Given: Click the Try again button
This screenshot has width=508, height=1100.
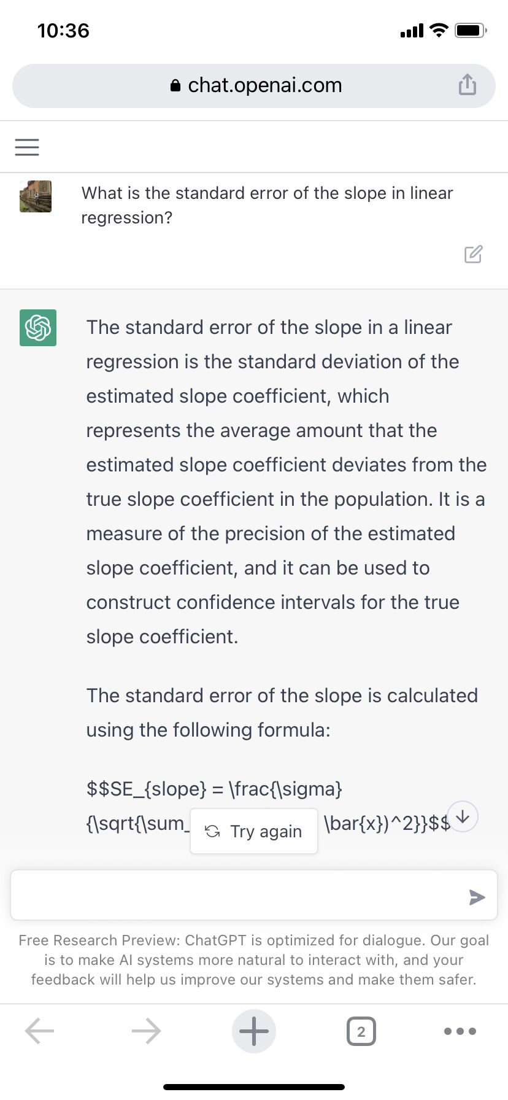Looking at the screenshot, I should (x=254, y=831).
